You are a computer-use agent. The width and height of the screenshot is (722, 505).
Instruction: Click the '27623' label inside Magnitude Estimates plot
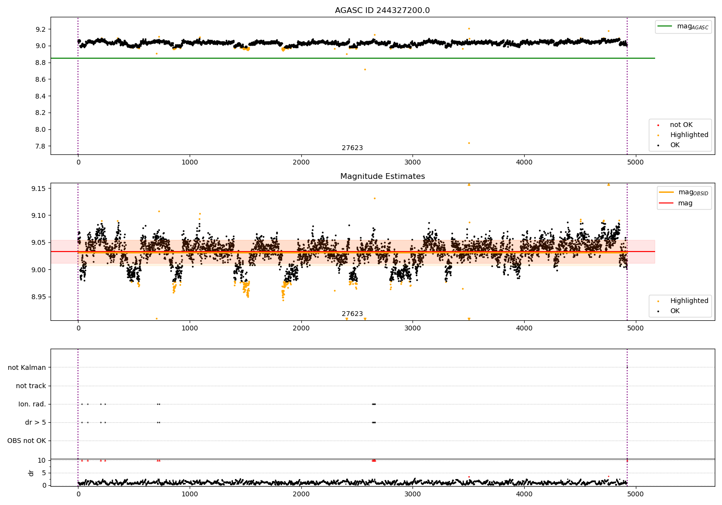(352, 314)
